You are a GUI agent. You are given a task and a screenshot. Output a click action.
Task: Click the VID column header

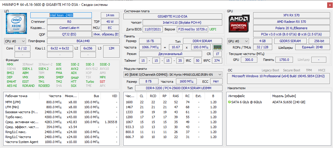click(109, 96)
